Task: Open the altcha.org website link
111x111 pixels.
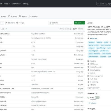Action: tap(93, 38)
